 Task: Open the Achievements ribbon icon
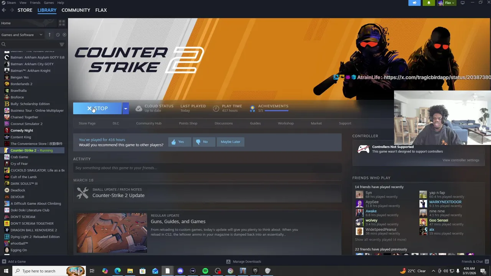pos(252,108)
